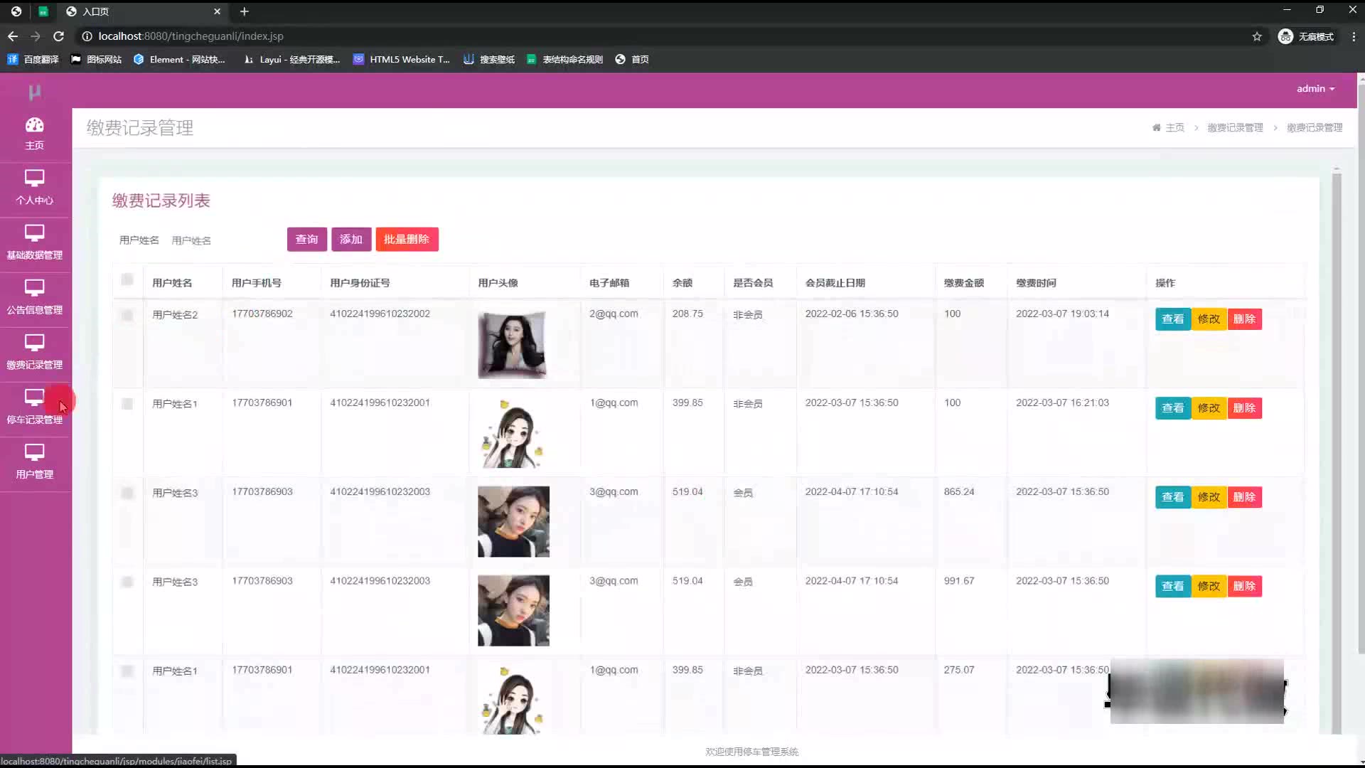Click the red 批量删除 button
The image size is (1365, 768).
point(407,240)
